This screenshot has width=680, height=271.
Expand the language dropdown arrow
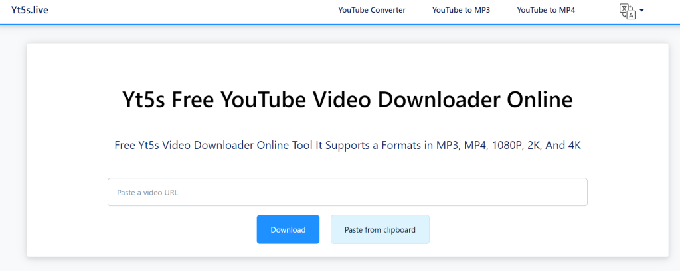(x=641, y=11)
